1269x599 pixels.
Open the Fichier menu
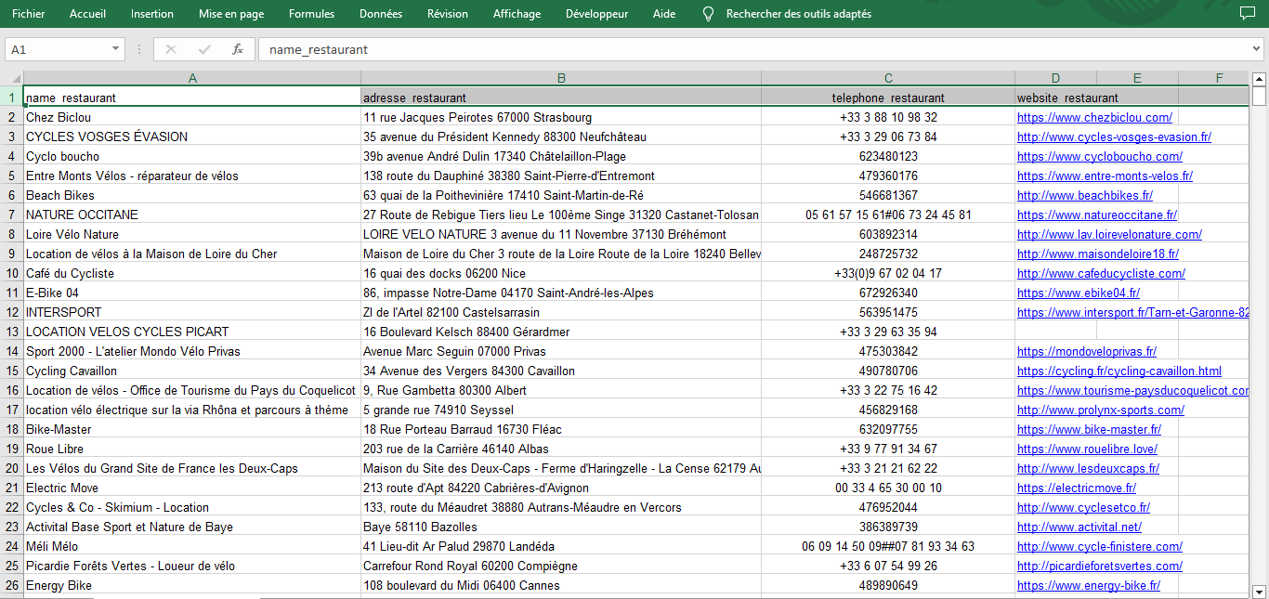(x=28, y=14)
